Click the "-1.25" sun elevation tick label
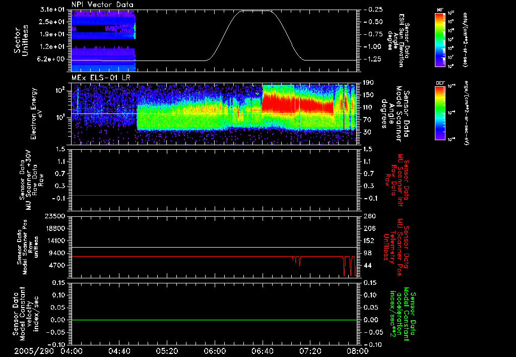The image size is (516, 357). click(373, 59)
